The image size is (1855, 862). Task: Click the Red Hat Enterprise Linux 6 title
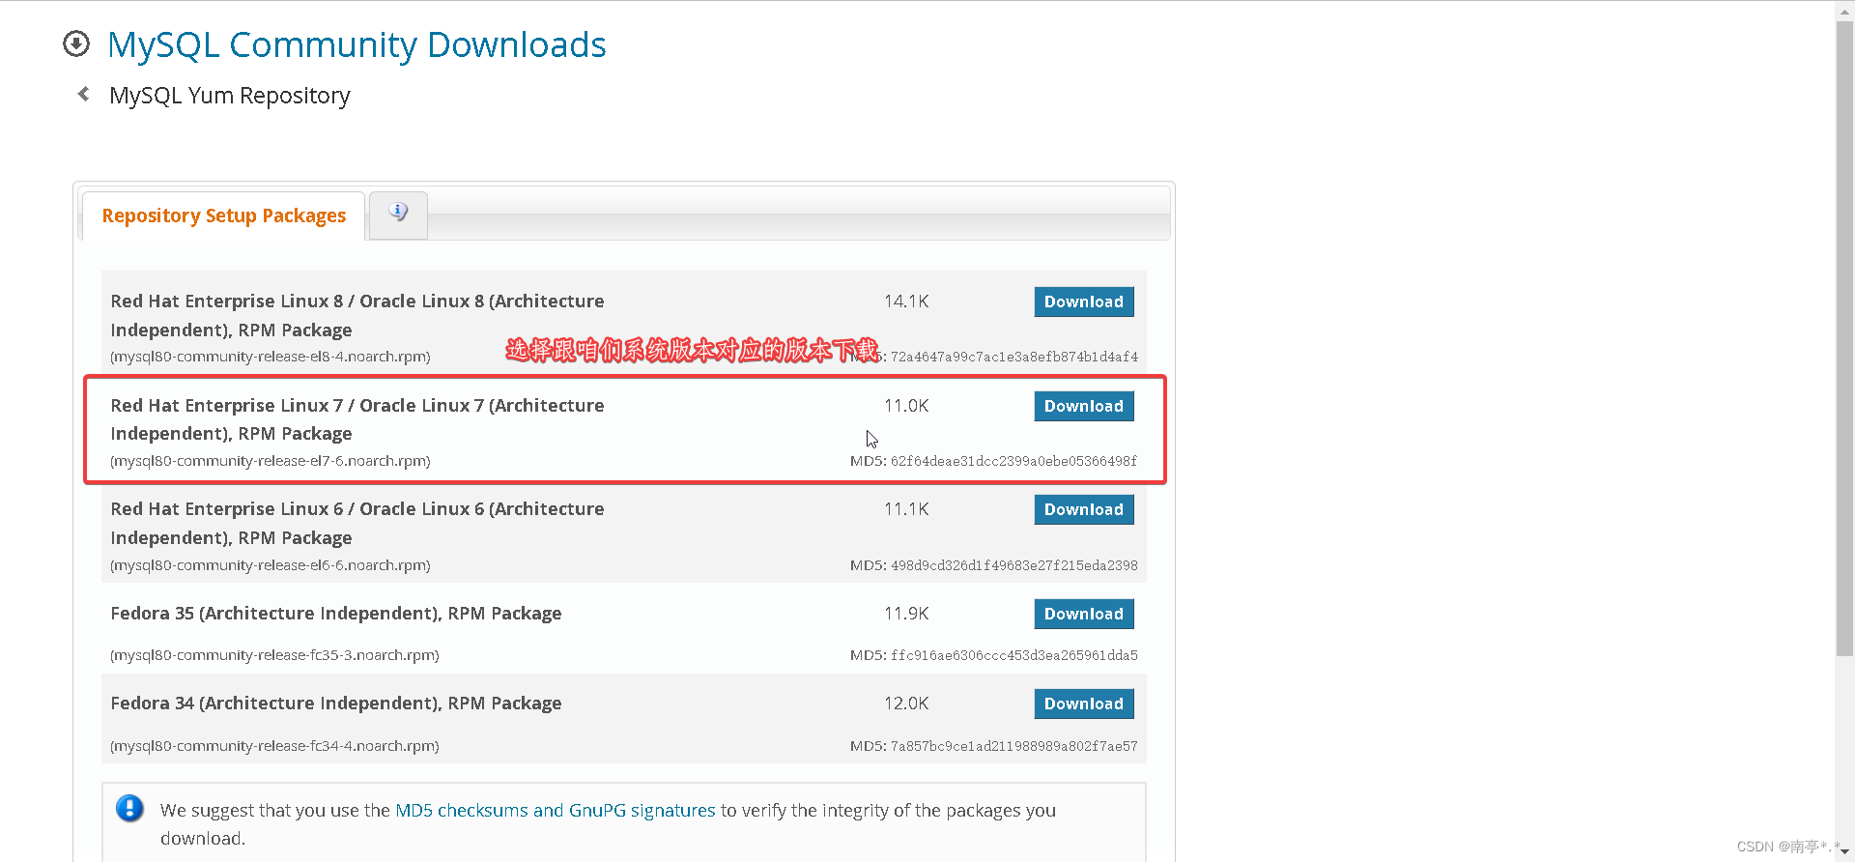tap(357, 523)
